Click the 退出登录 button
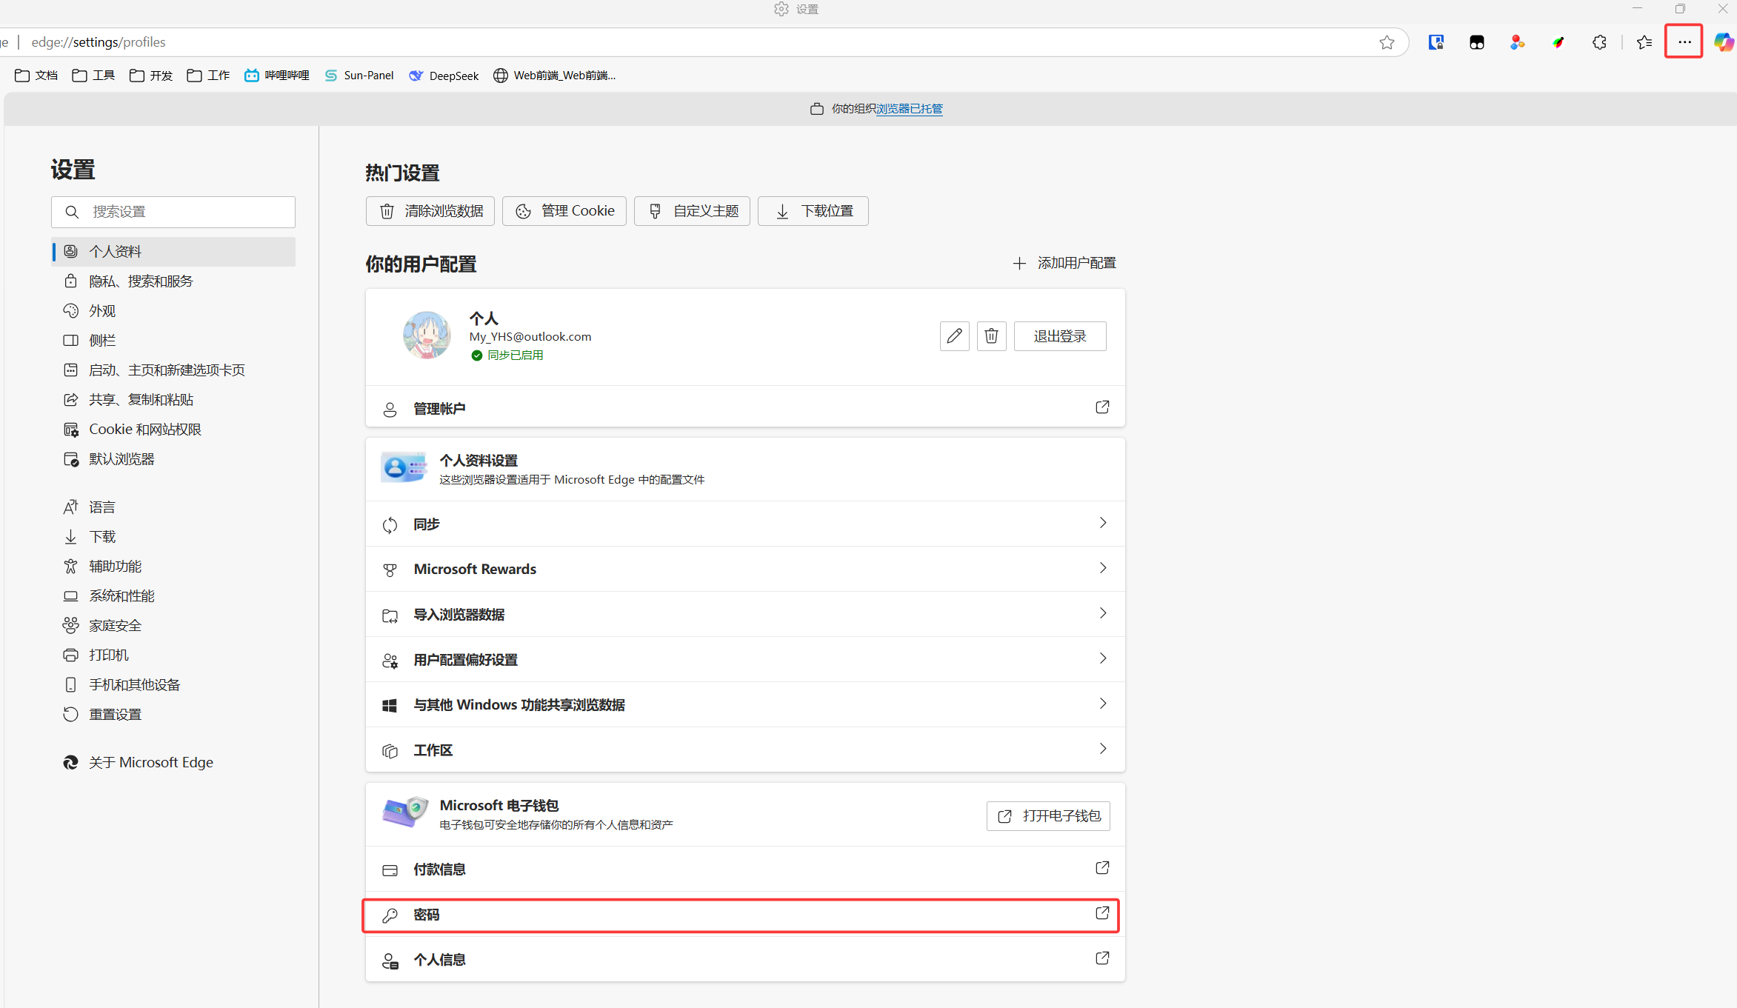 [x=1059, y=336]
